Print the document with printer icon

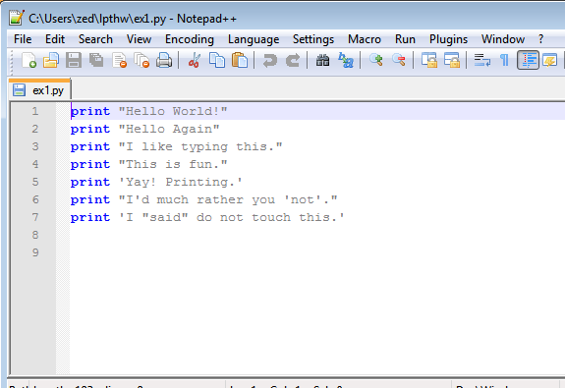tap(164, 60)
